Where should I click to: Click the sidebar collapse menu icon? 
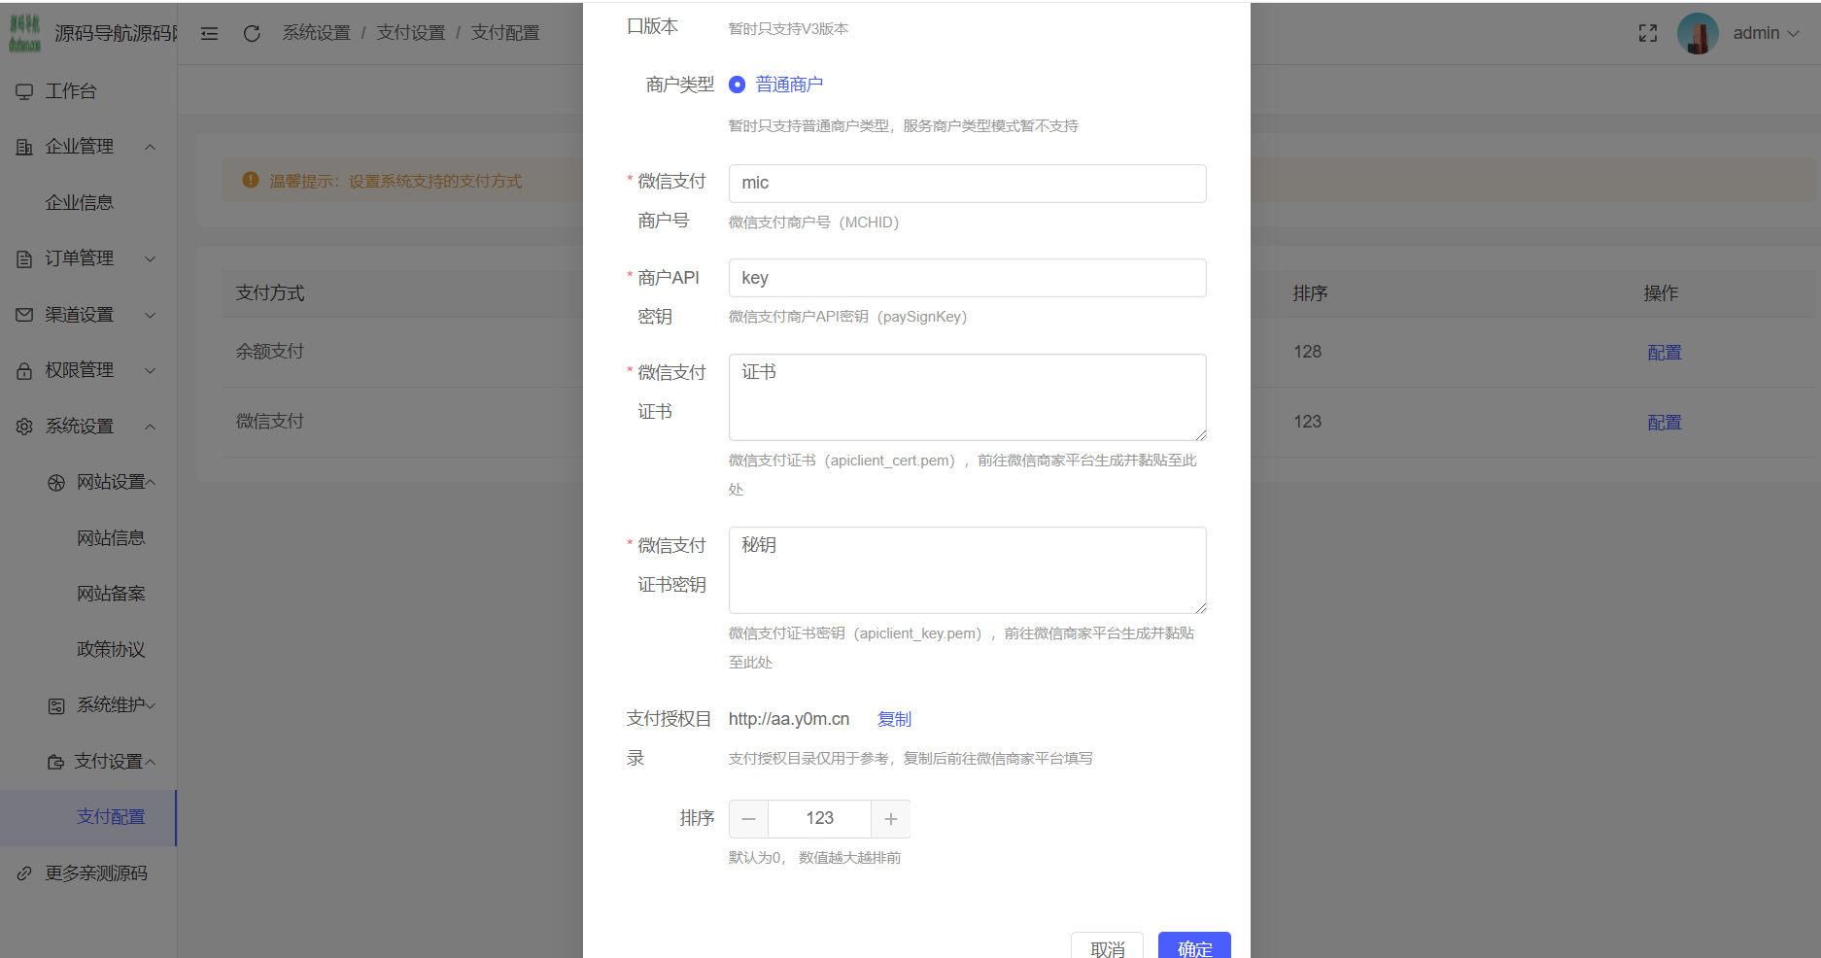click(209, 33)
